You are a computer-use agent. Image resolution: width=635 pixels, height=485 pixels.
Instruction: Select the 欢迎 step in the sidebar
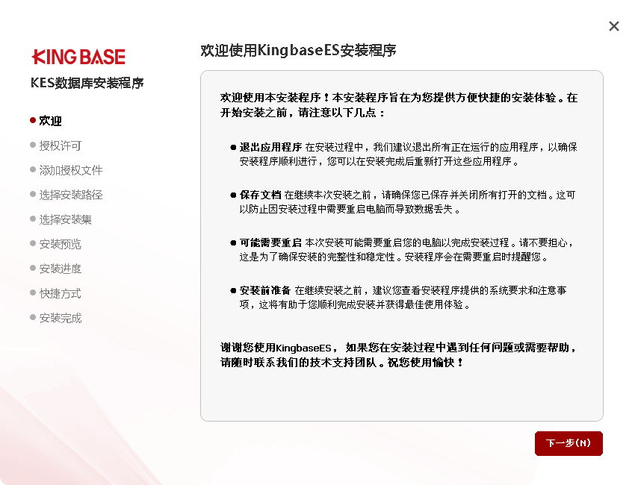[x=50, y=121]
